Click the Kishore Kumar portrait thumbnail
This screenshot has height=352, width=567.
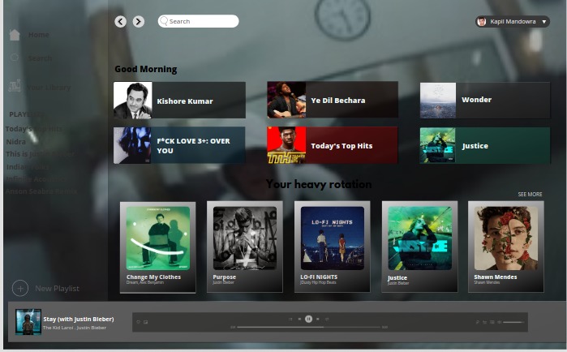(x=133, y=101)
